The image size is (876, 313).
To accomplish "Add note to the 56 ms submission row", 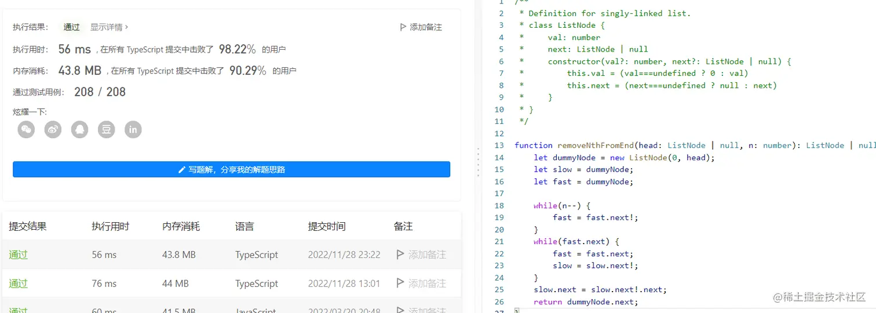I will (421, 255).
